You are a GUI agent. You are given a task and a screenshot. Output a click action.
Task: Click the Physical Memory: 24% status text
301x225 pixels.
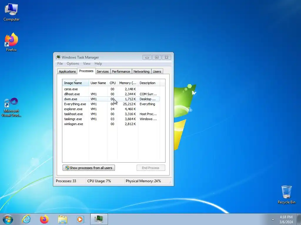143,181
